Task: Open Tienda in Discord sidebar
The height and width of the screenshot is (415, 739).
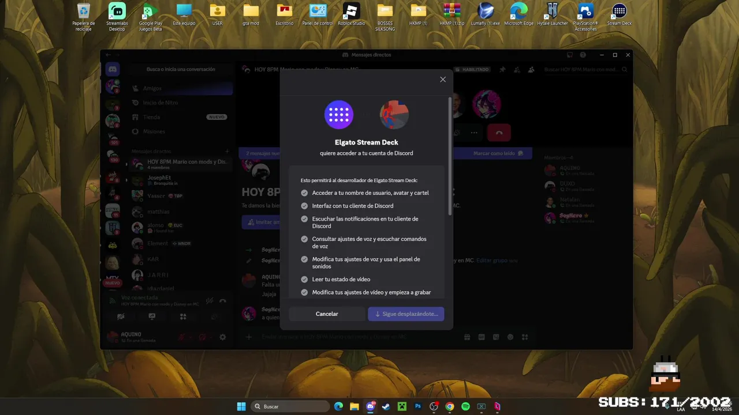Action: pos(181,117)
